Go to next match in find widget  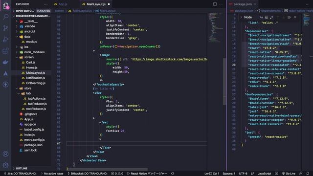point(283,18)
